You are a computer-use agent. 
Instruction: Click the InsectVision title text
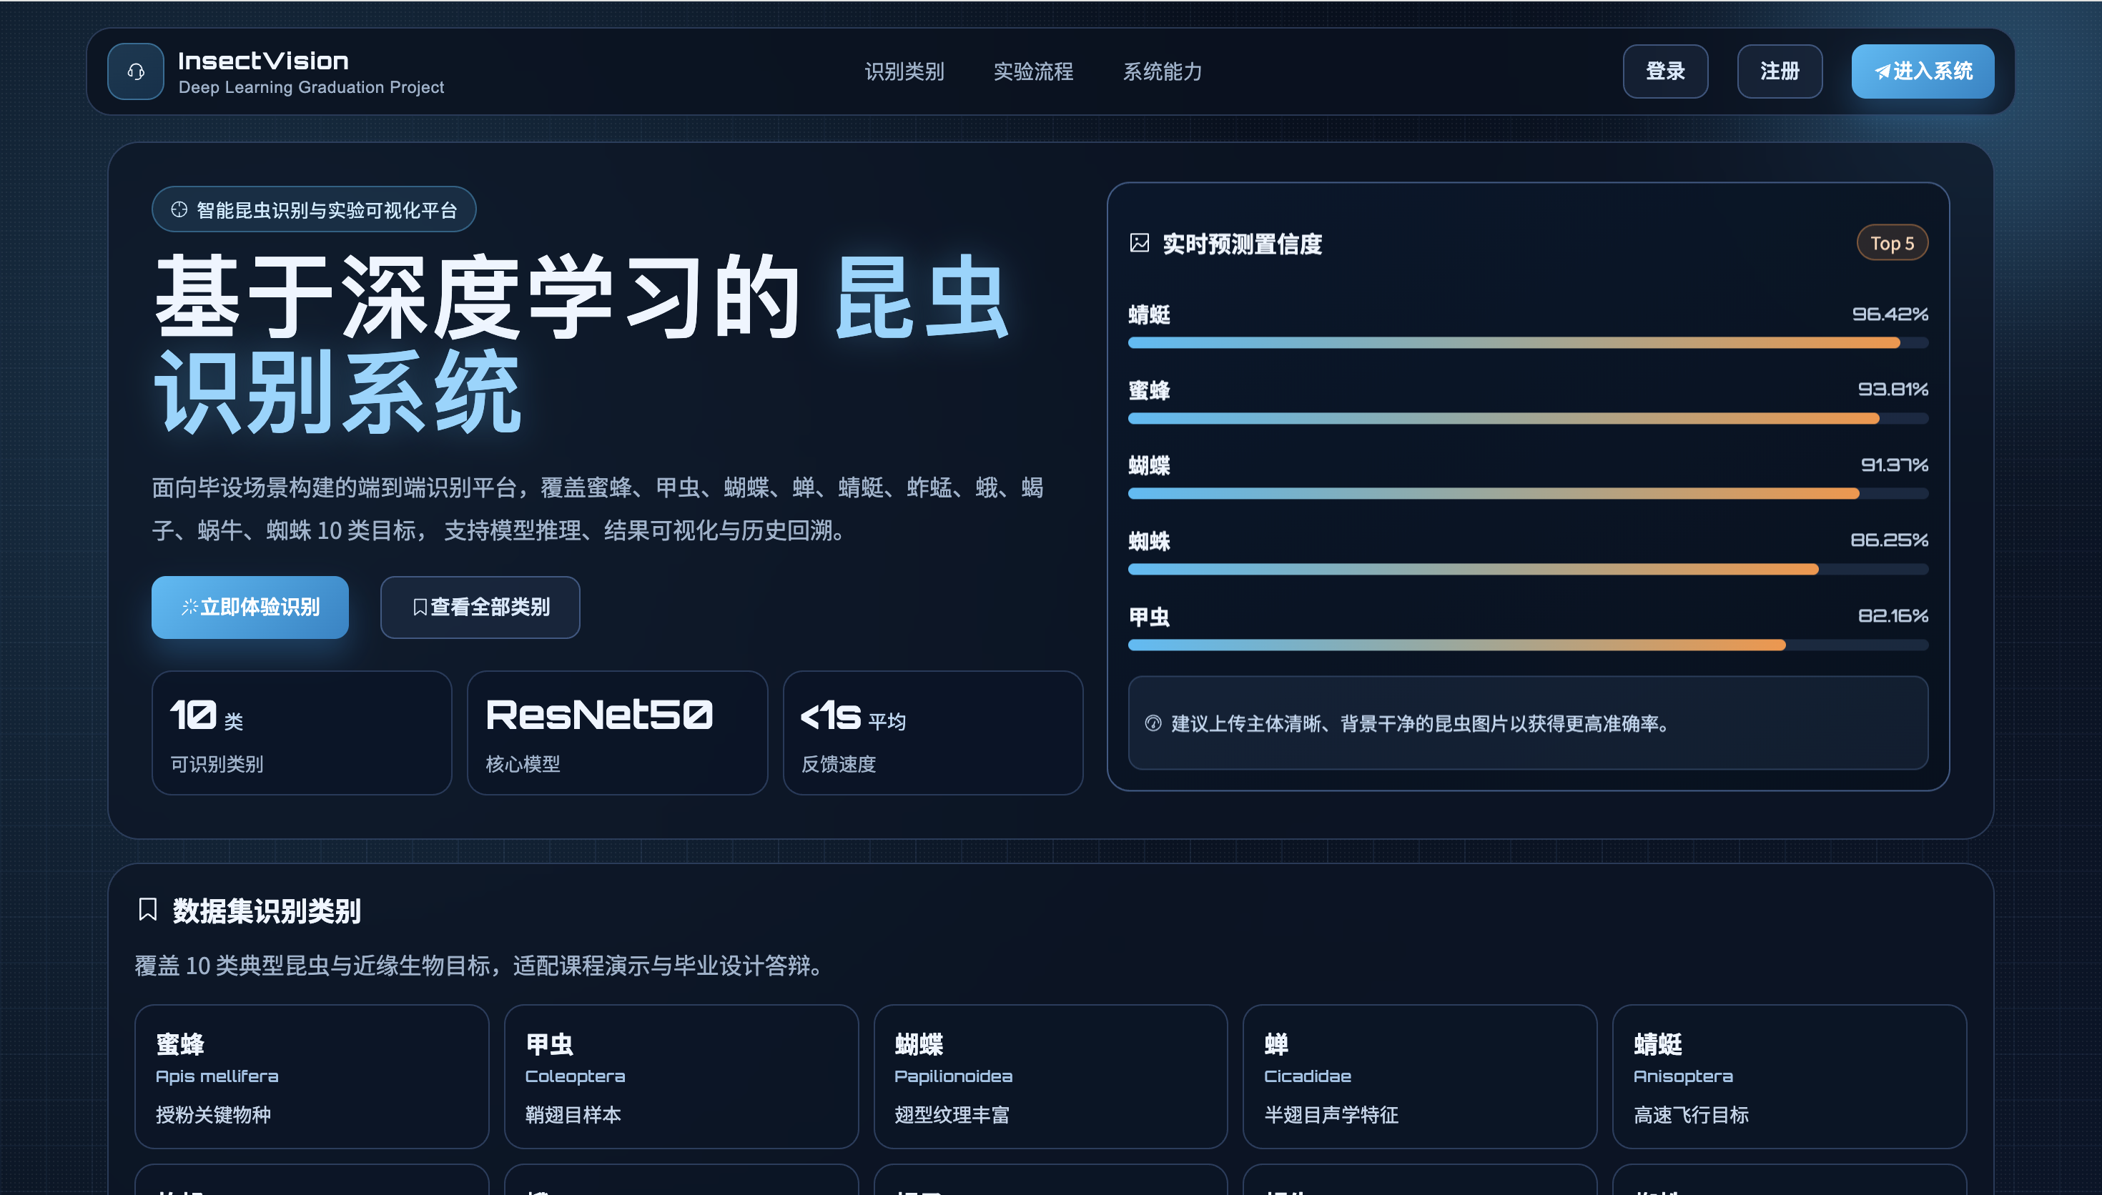[x=264, y=60]
